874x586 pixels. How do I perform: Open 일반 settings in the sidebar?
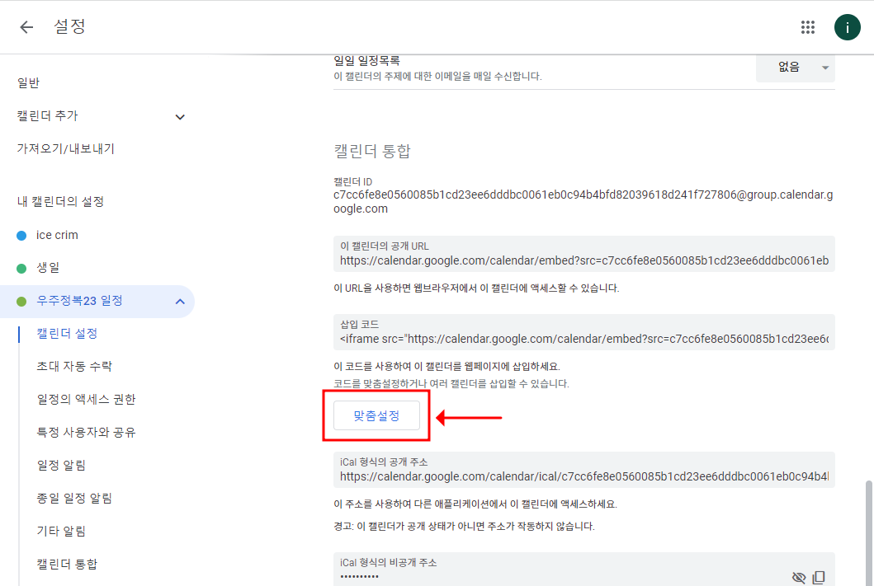pyautogui.click(x=29, y=83)
